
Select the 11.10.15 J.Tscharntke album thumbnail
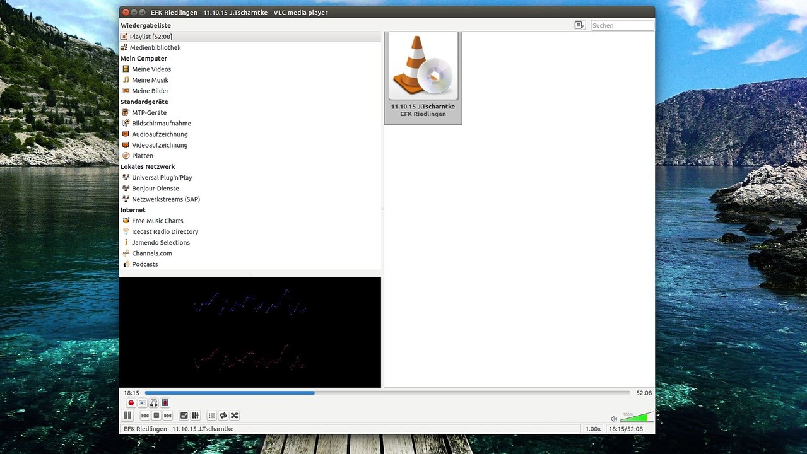[x=423, y=78]
